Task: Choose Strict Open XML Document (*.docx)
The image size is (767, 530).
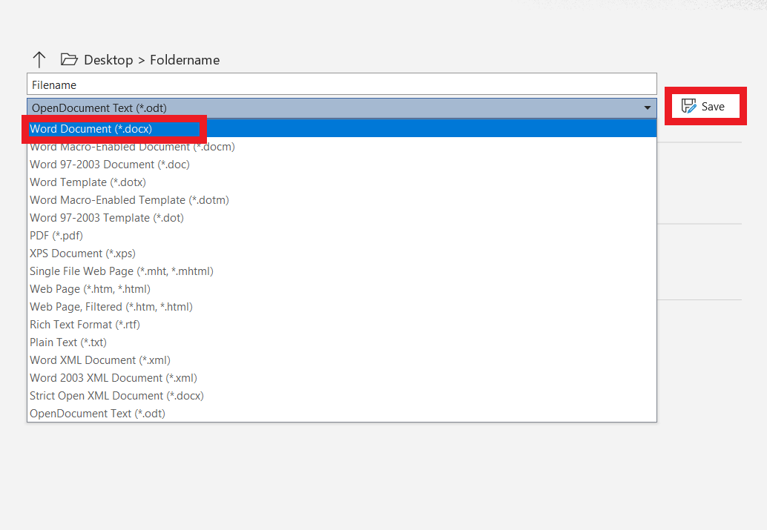Action: (116, 395)
